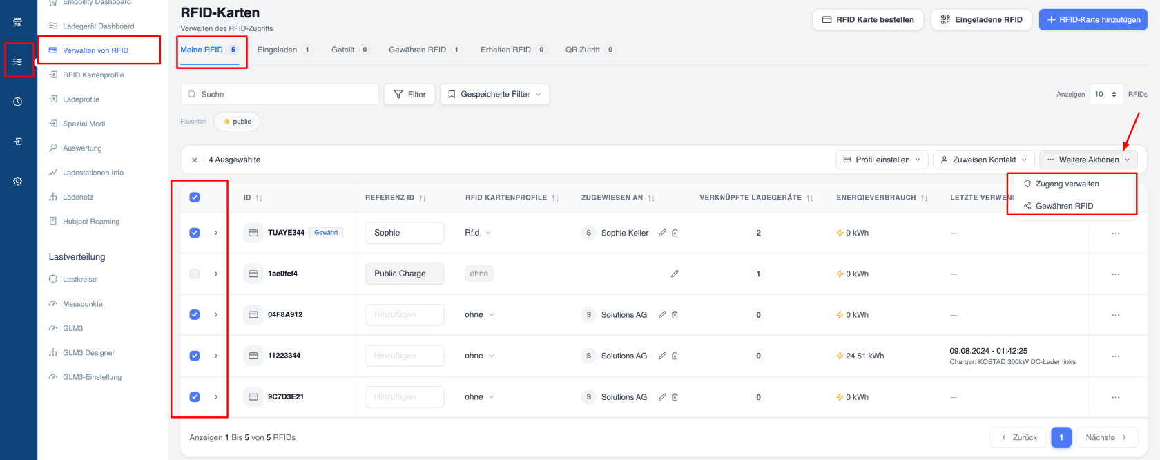
Task: Switch to the Meine RFID tab
Action: pyautogui.click(x=209, y=50)
